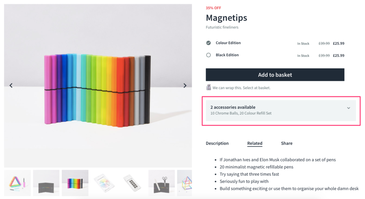Image resolution: width=365 pixels, height=199 pixels.
Task: View the pen cube structure thumbnail
Action: [185, 183]
